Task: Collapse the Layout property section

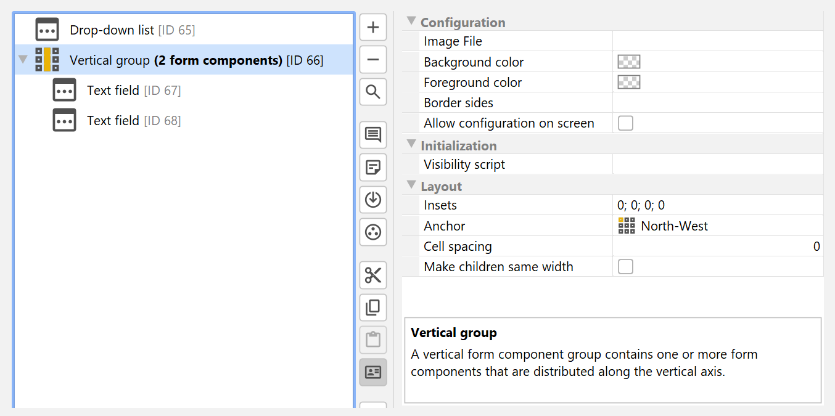Action: (411, 186)
